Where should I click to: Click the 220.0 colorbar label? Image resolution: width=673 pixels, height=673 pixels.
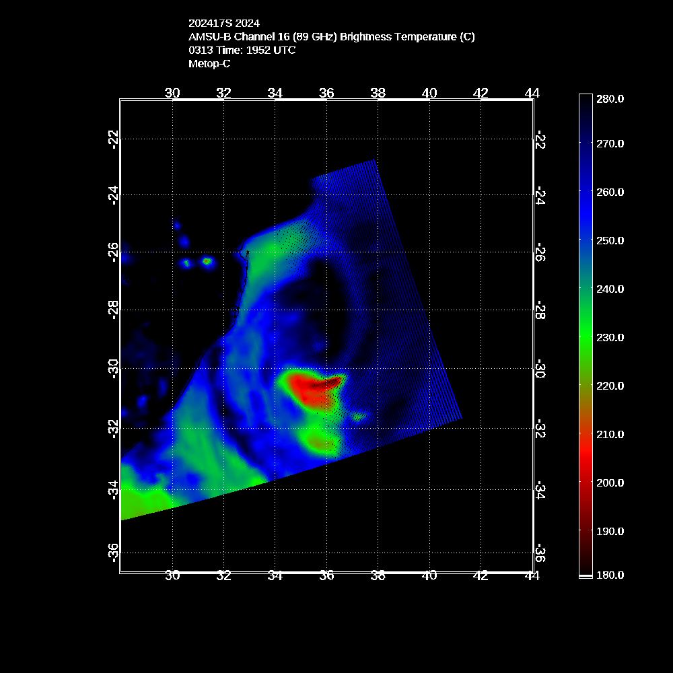click(x=610, y=386)
